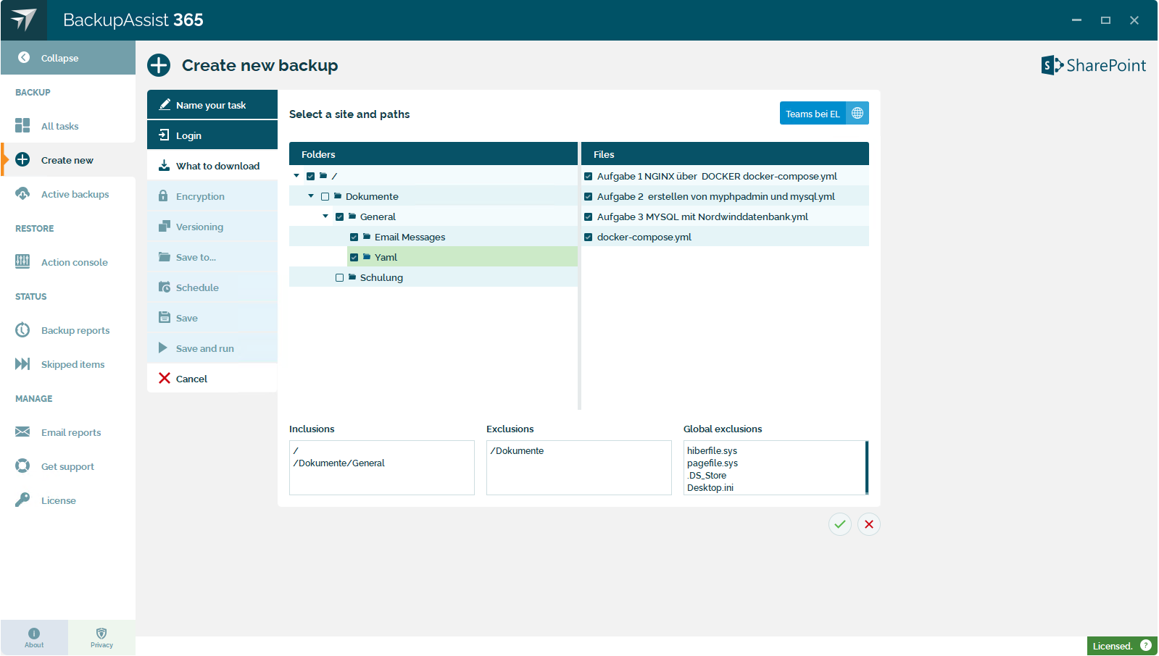The width and height of the screenshot is (1159, 656).
Task: Collapse the root folder tree node
Action: (296, 175)
